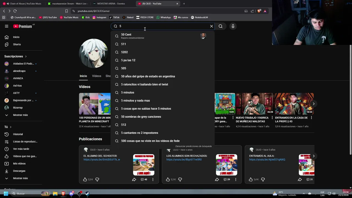The width and height of the screenshot is (352, 198).
Task: Select the '5202' search suggestion
Action: [x=163, y=52]
